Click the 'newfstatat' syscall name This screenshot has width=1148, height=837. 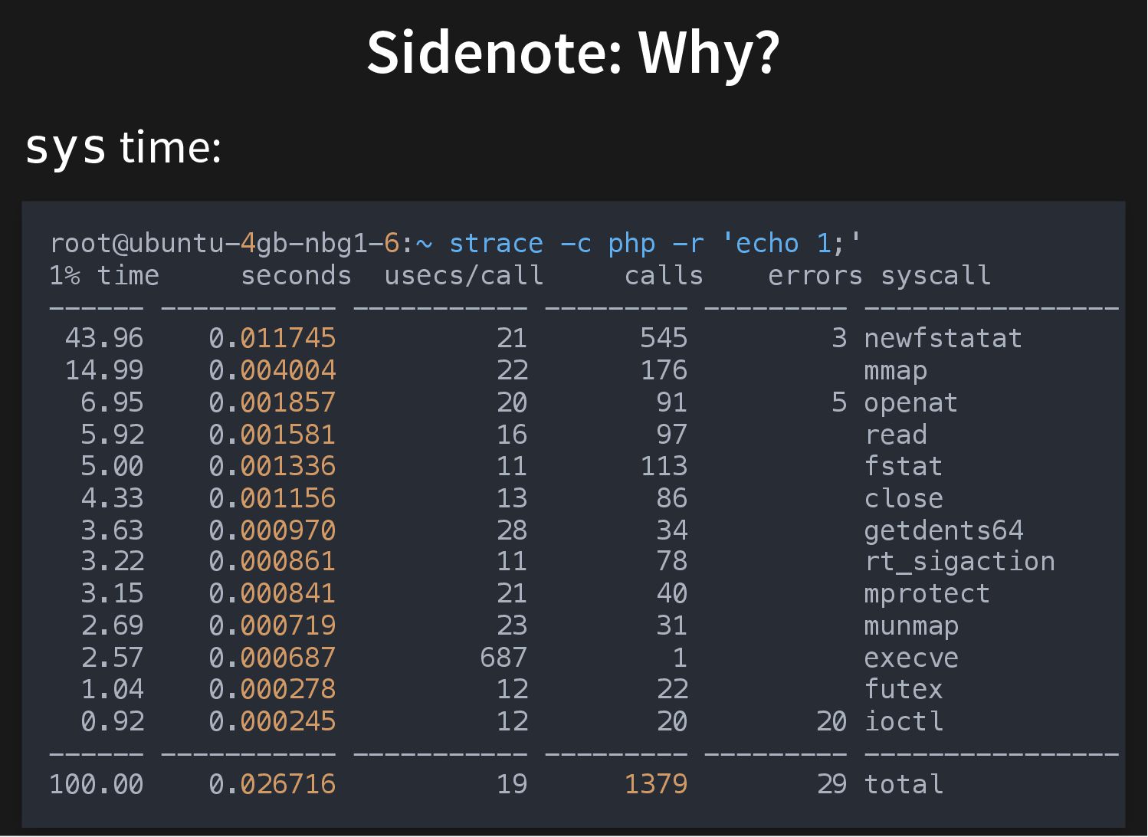click(x=943, y=339)
